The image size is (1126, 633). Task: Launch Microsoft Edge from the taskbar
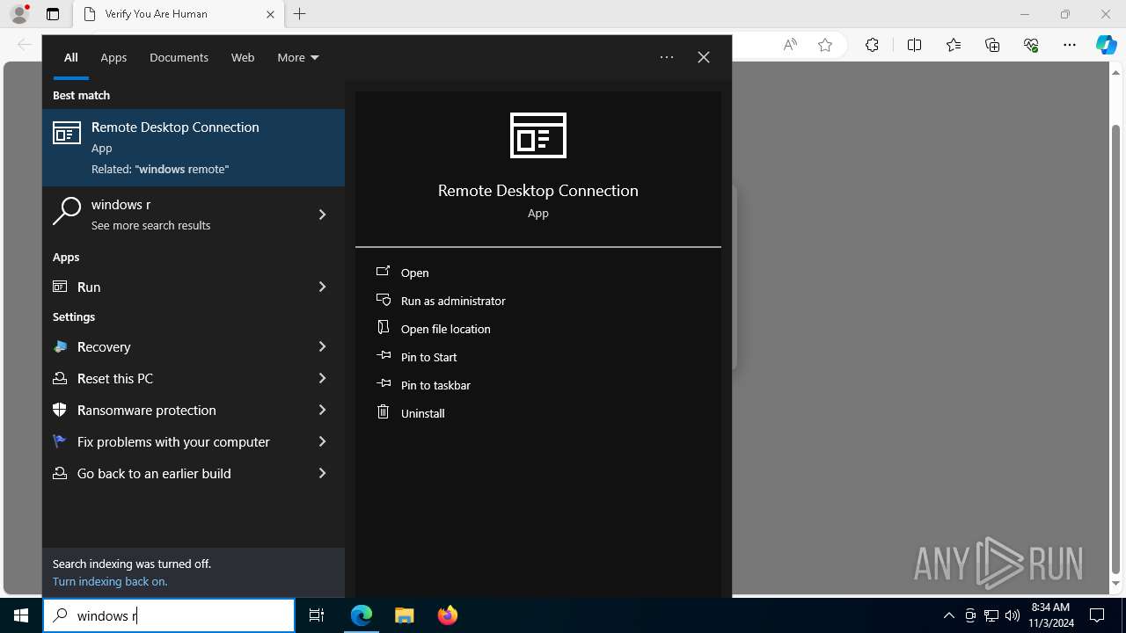pyautogui.click(x=362, y=615)
